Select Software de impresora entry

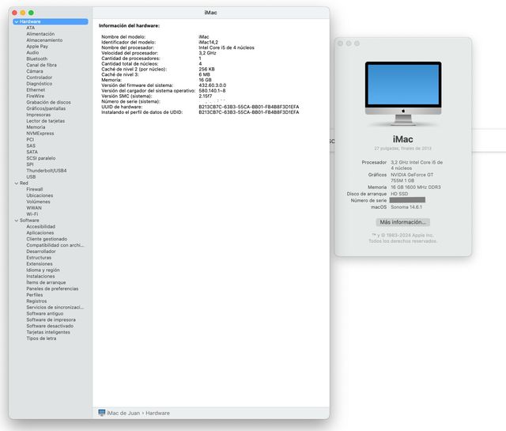coord(51,319)
